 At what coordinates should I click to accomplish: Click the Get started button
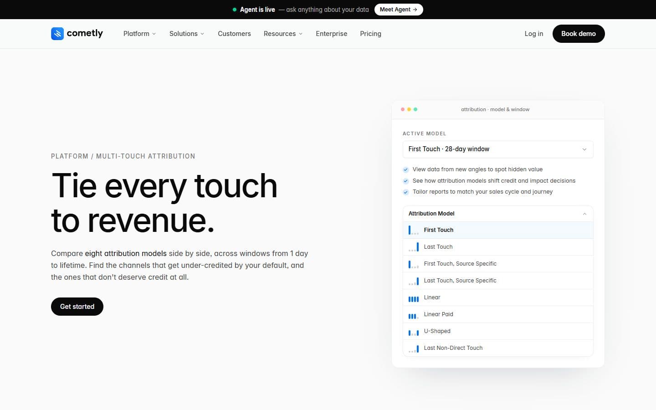77,307
